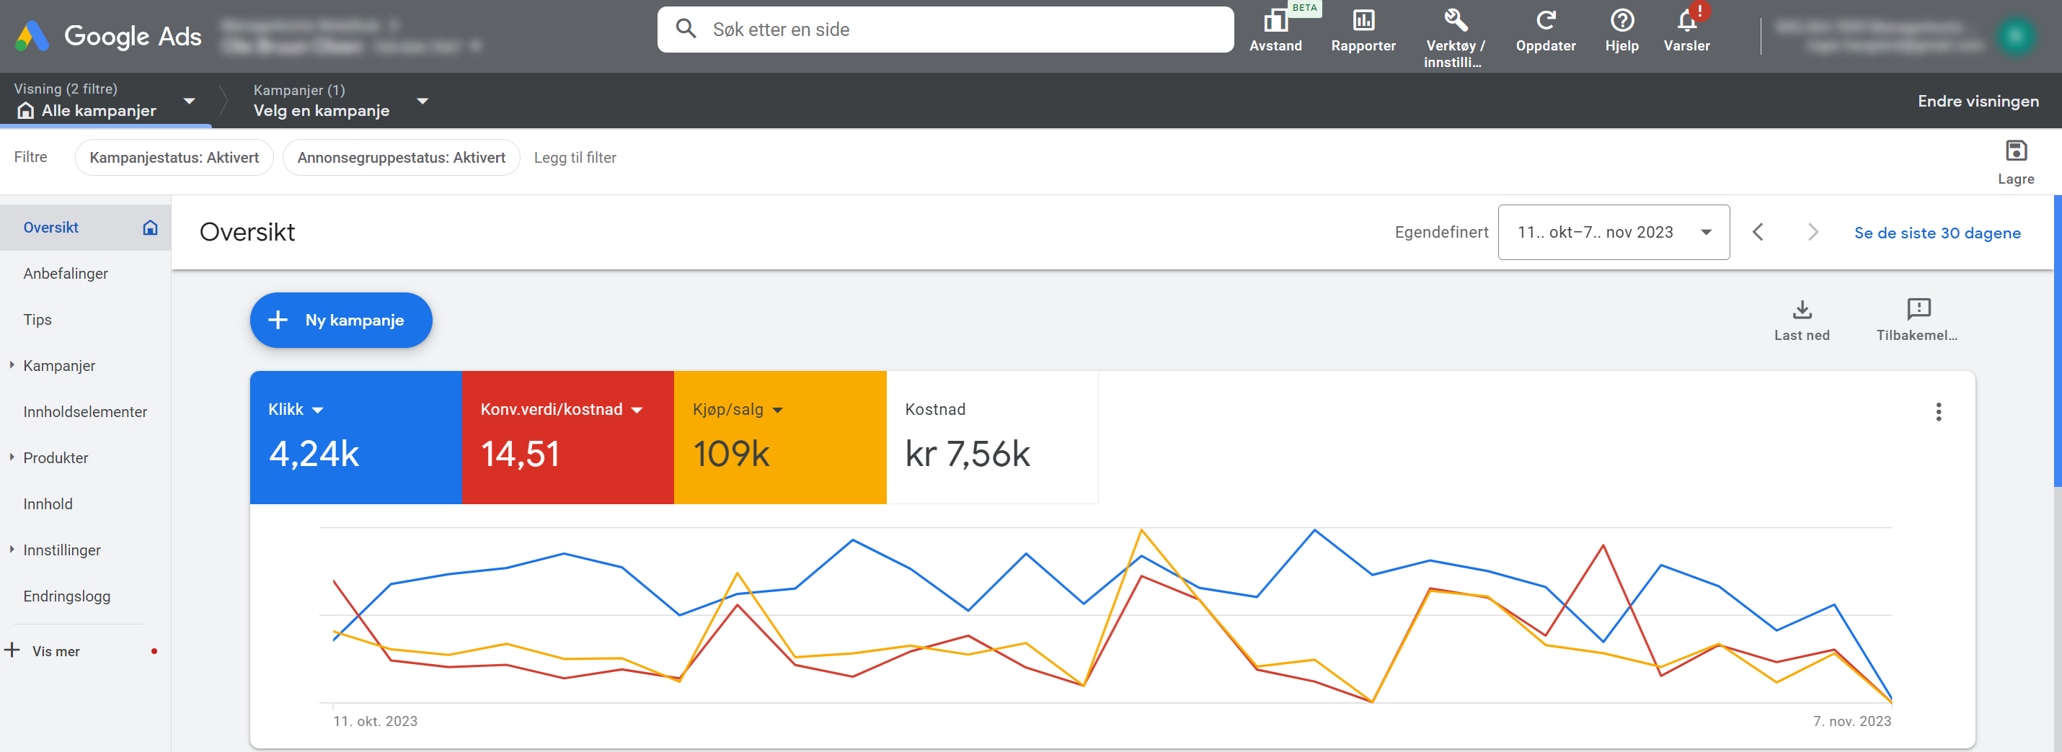Click the Søk etter en side search field
The image size is (2062, 752).
(x=944, y=30)
